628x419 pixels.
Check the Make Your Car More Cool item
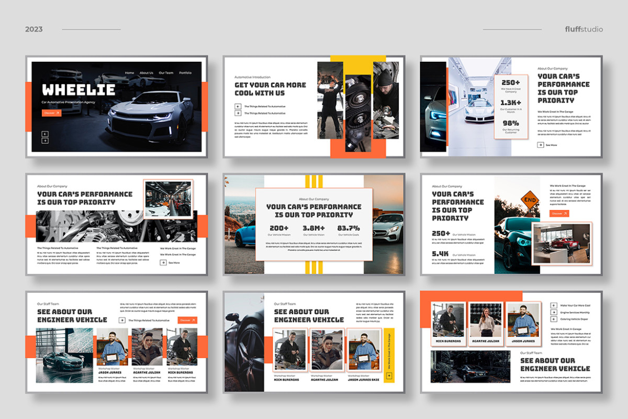(x=554, y=306)
